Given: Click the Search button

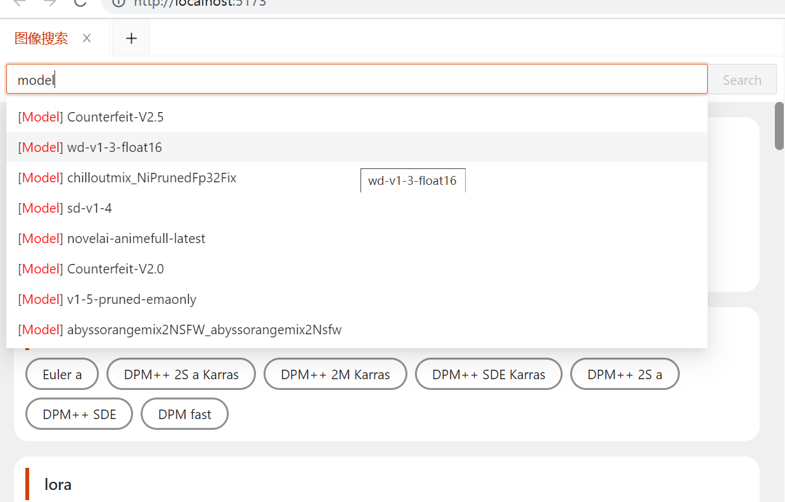Looking at the screenshot, I should point(742,80).
